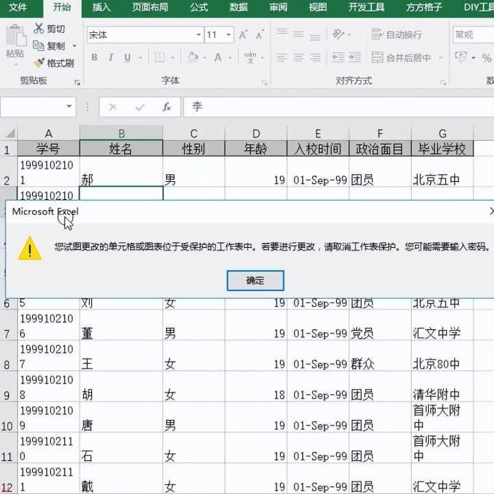Click the Cut (剪切) scissors icon
This screenshot has width=494, height=494.
point(38,29)
